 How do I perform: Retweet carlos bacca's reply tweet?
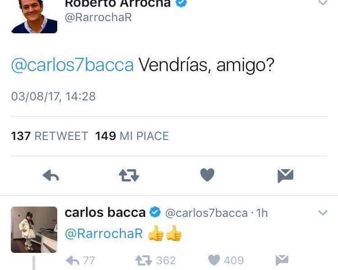tap(155, 260)
